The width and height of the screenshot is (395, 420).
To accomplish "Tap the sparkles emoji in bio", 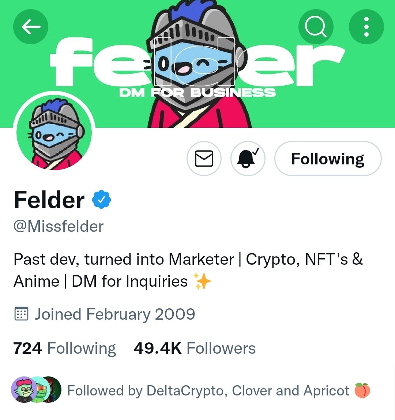I will 202,281.
